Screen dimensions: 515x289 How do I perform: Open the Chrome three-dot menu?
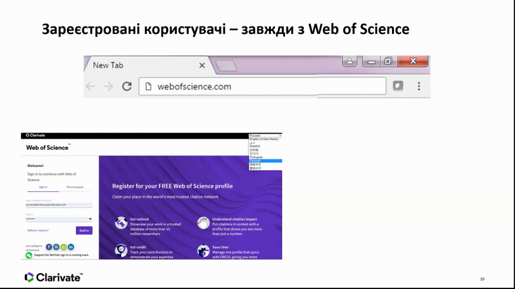pyautogui.click(x=418, y=86)
